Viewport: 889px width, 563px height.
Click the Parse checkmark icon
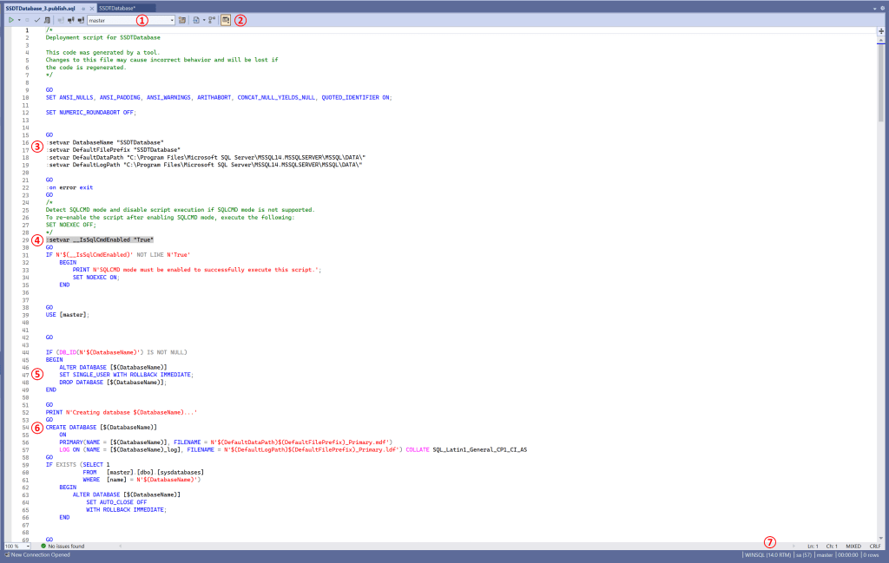click(x=36, y=19)
